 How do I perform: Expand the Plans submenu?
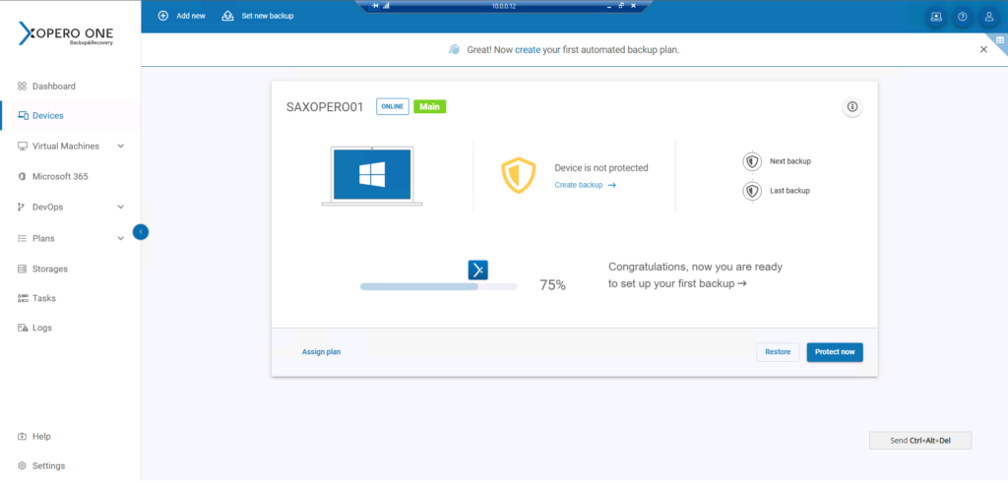click(x=121, y=238)
